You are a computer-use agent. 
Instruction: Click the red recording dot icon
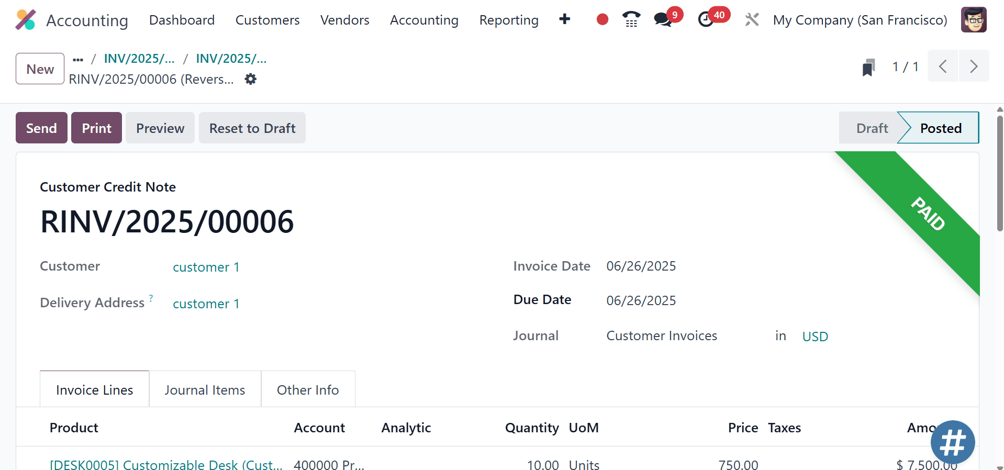point(603,19)
